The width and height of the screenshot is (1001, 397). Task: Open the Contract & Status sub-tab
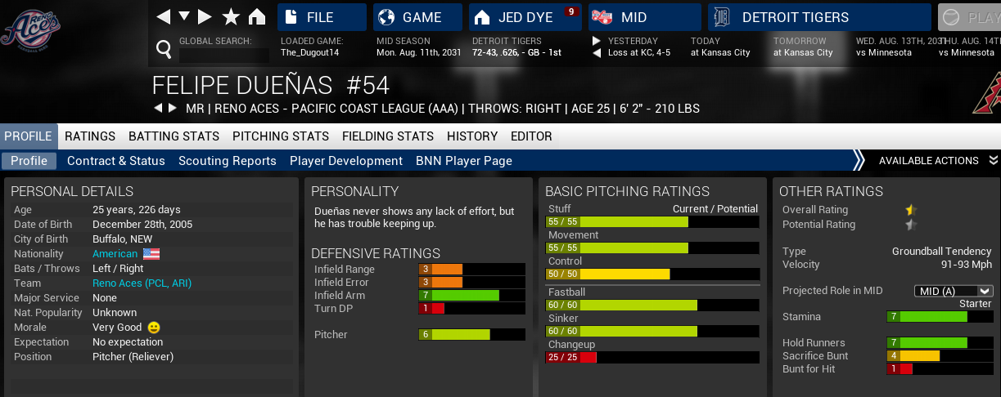[x=116, y=161]
